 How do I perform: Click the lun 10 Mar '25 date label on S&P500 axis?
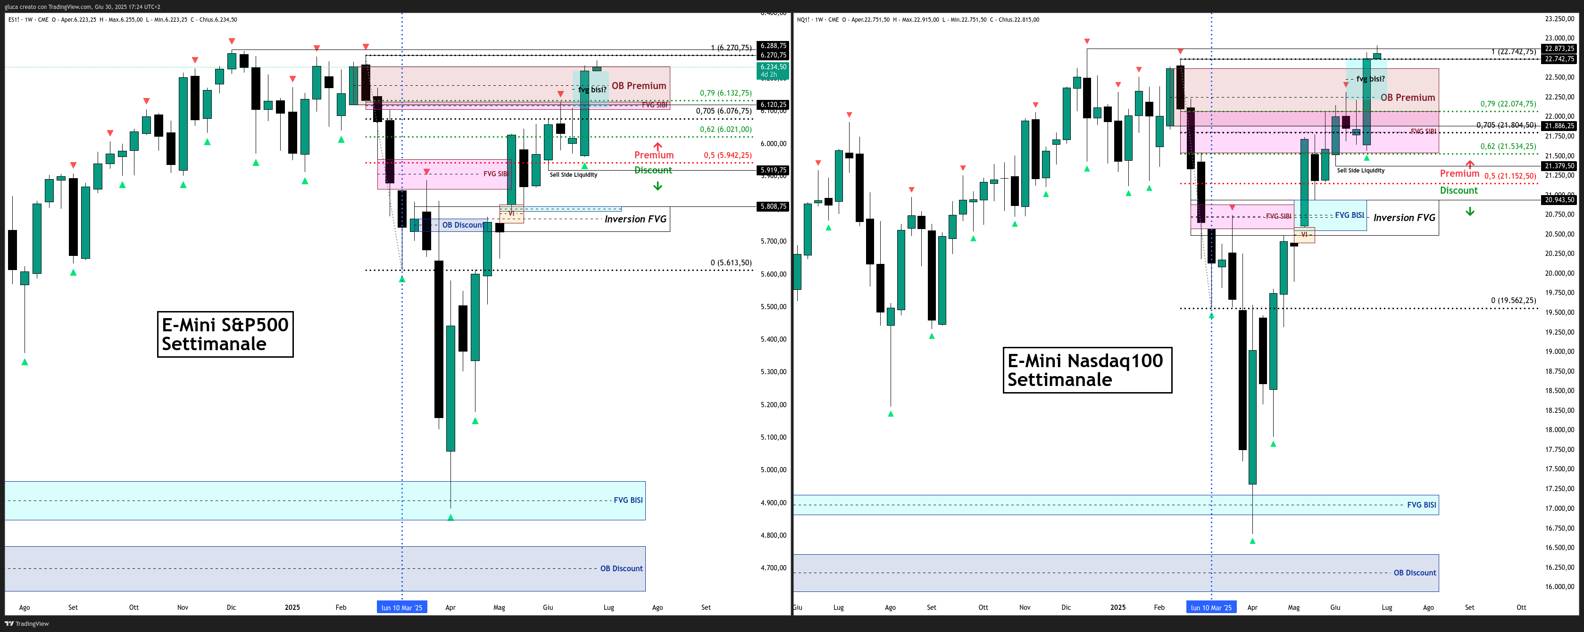401,607
